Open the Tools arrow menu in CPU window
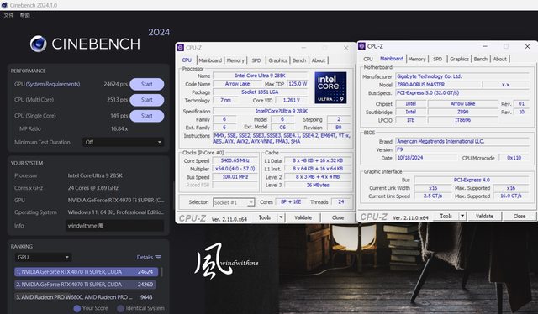 coord(281,217)
